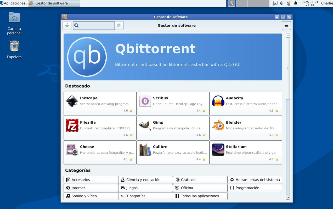Open the Aplicaciones menu
This screenshot has width=333, height=209.
point(12,3)
